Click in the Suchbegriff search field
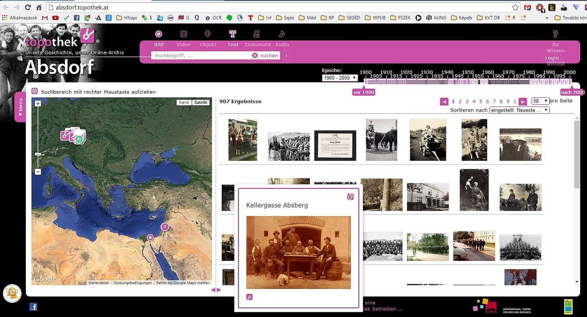Viewport: 587px width, 317px height. pyautogui.click(x=202, y=56)
